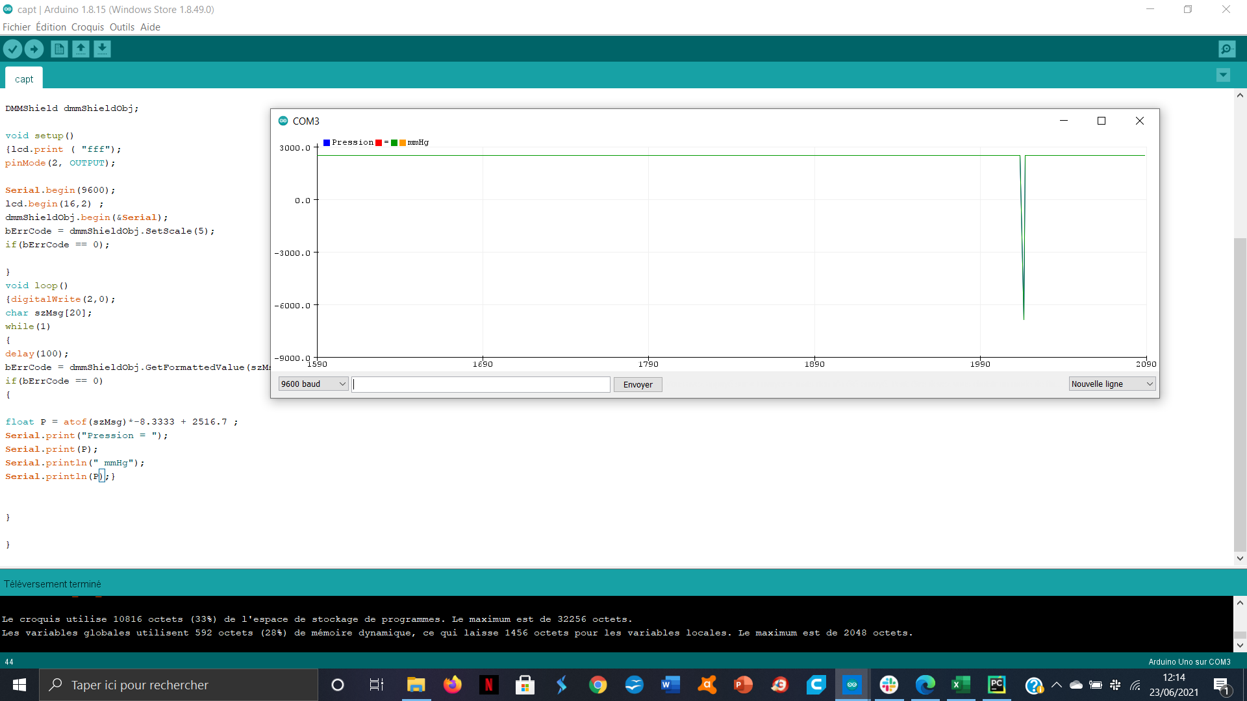
Task: Click the New sketch icon
Action: pyautogui.click(x=59, y=49)
